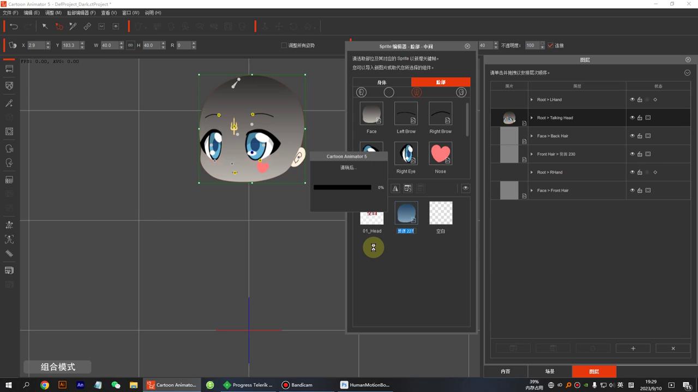Select the Nose heart sprite thumbnail

[x=440, y=154]
